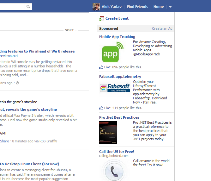Click the reviews.net source link
Screen dimensions: 211x181
point(9,56)
